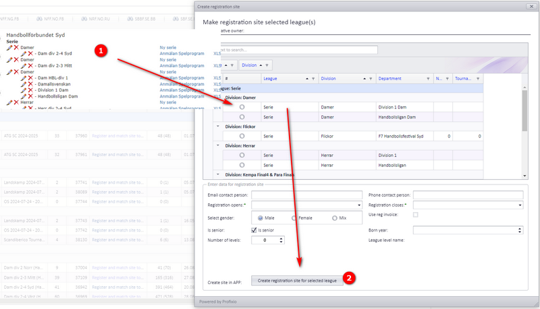The image size is (540, 309).
Task: Open the Registration opens date dropdown
Action: tap(359, 205)
